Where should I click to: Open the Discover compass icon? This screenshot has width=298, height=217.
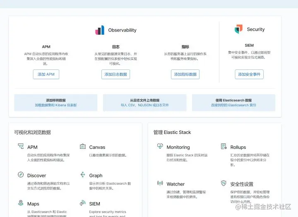click(x=21, y=174)
